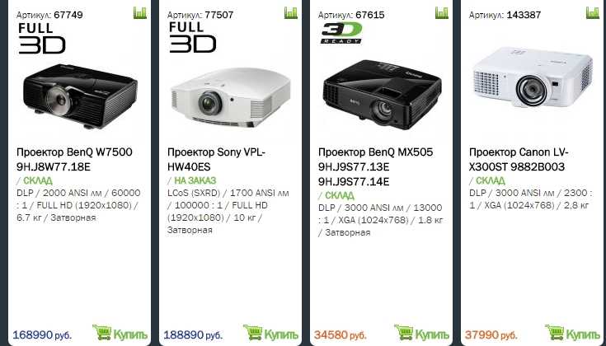
Task: Open the Canon LV-X300ST product image
Action: click(533, 77)
